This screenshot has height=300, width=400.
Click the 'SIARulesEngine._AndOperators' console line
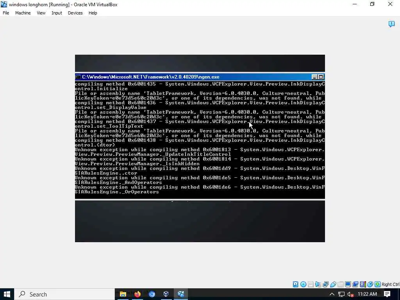pos(118,182)
